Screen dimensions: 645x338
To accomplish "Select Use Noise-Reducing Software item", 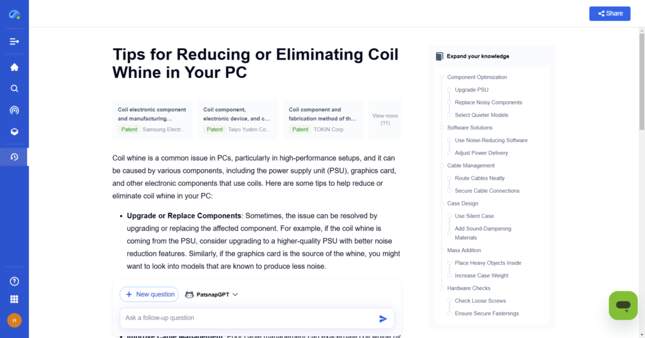I will [491, 140].
